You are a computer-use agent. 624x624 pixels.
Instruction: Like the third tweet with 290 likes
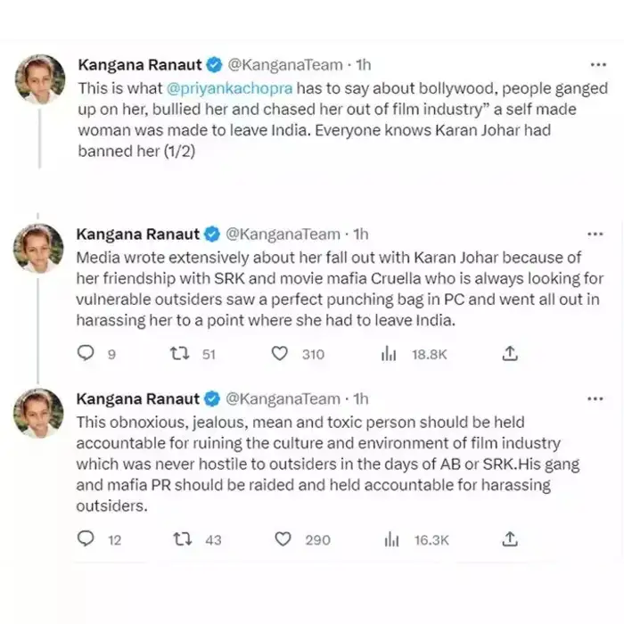(283, 539)
